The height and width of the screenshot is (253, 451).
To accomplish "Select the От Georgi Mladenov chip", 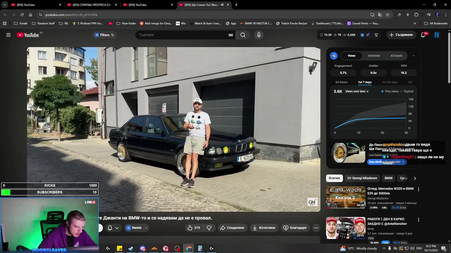I will click(x=362, y=178).
